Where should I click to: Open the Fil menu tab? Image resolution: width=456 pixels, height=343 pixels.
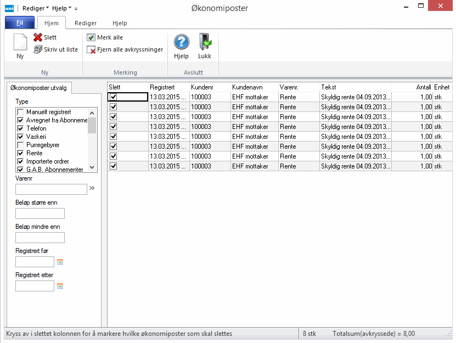19,23
